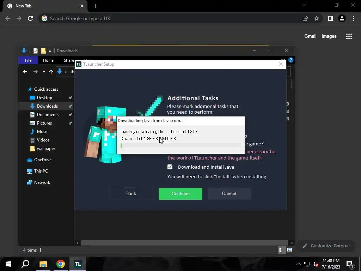The image size is (361, 271).
Task: Click Customize Chrome button
Action: click(326, 246)
